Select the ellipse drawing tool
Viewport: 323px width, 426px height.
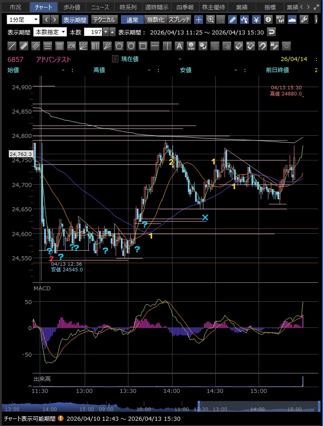(131, 46)
